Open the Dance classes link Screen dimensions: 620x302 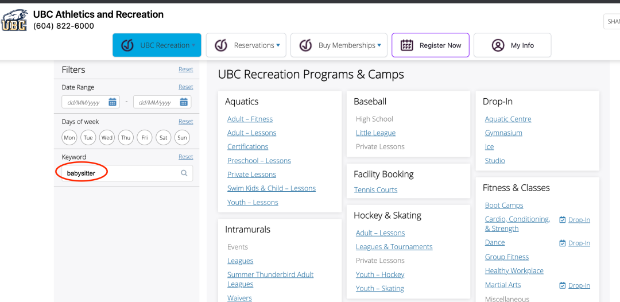495,242
